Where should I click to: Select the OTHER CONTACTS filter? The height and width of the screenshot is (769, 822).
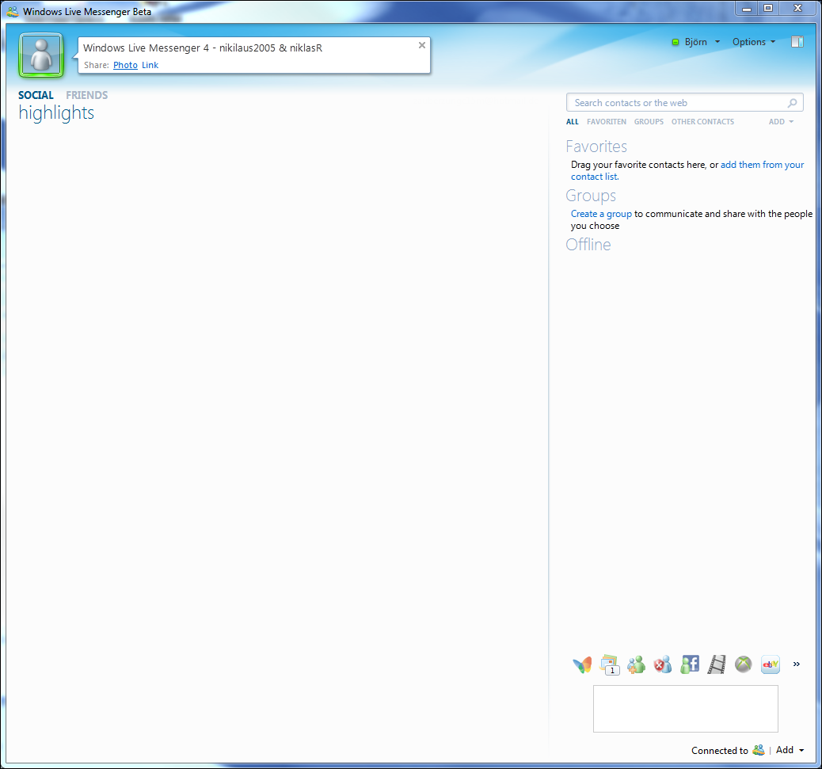(702, 122)
